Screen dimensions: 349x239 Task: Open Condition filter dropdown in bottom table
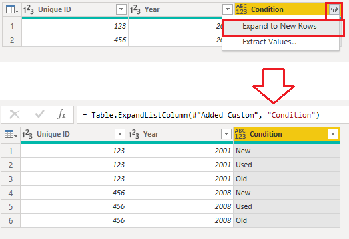pyautogui.click(x=333, y=134)
